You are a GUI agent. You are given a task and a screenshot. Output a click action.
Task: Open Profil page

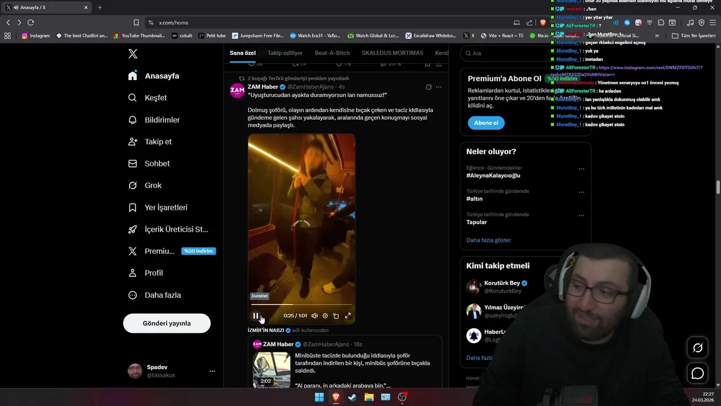click(x=145, y=273)
